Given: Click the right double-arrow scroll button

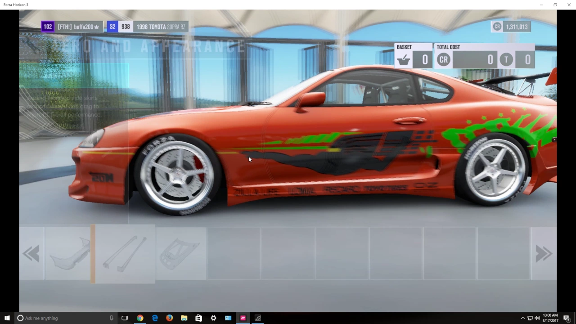Looking at the screenshot, I should click(544, 254).
